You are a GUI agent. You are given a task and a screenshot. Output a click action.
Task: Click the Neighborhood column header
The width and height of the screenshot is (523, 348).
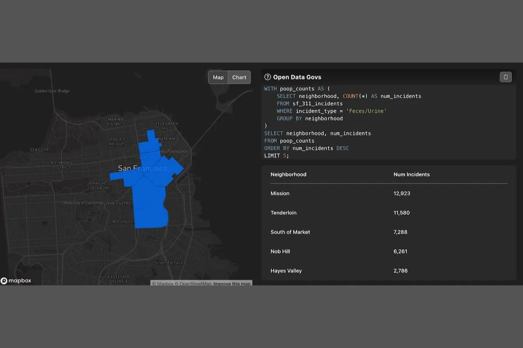pos(289,174)
